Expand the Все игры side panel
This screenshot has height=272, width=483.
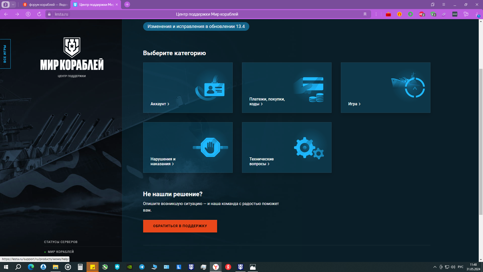tap(5, 54)
